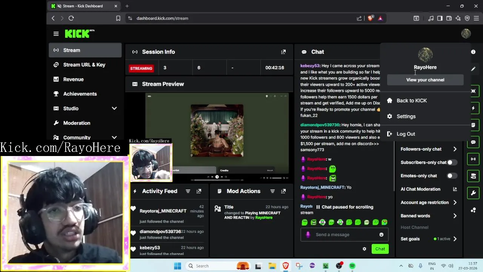Open Minecraft from the taskbar
The image size is (483, 272).
(x=325, y=266)
